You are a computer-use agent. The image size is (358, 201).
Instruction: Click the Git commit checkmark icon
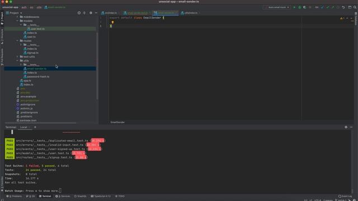point(328,7)
